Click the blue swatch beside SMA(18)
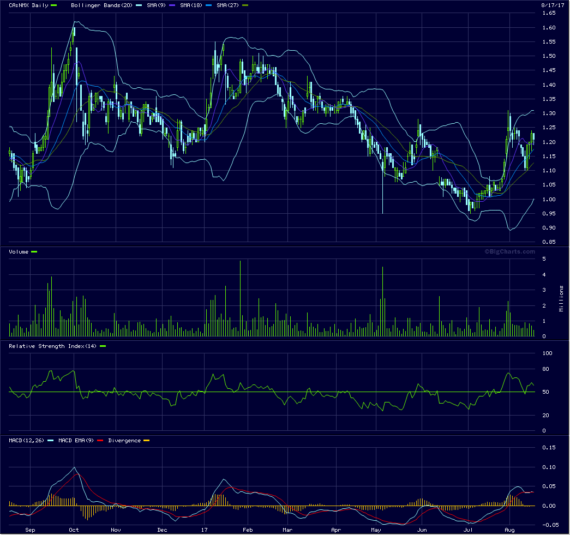The height and width of the screenshot is (535, 570). [x=209, y=5]
